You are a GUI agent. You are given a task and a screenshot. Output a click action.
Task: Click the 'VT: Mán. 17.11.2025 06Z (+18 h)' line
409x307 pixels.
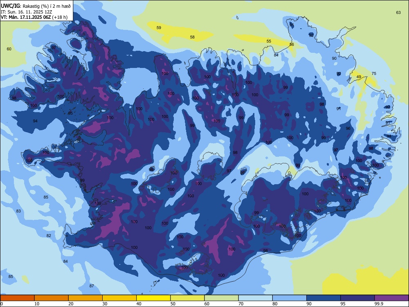point(34,17)
